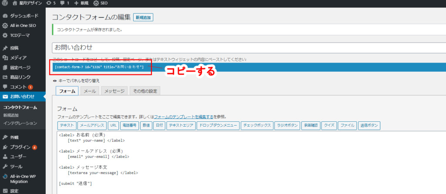Insert テキスト tag button
Viewport: 446px width, 194px height.
click(x=67, y=125)
